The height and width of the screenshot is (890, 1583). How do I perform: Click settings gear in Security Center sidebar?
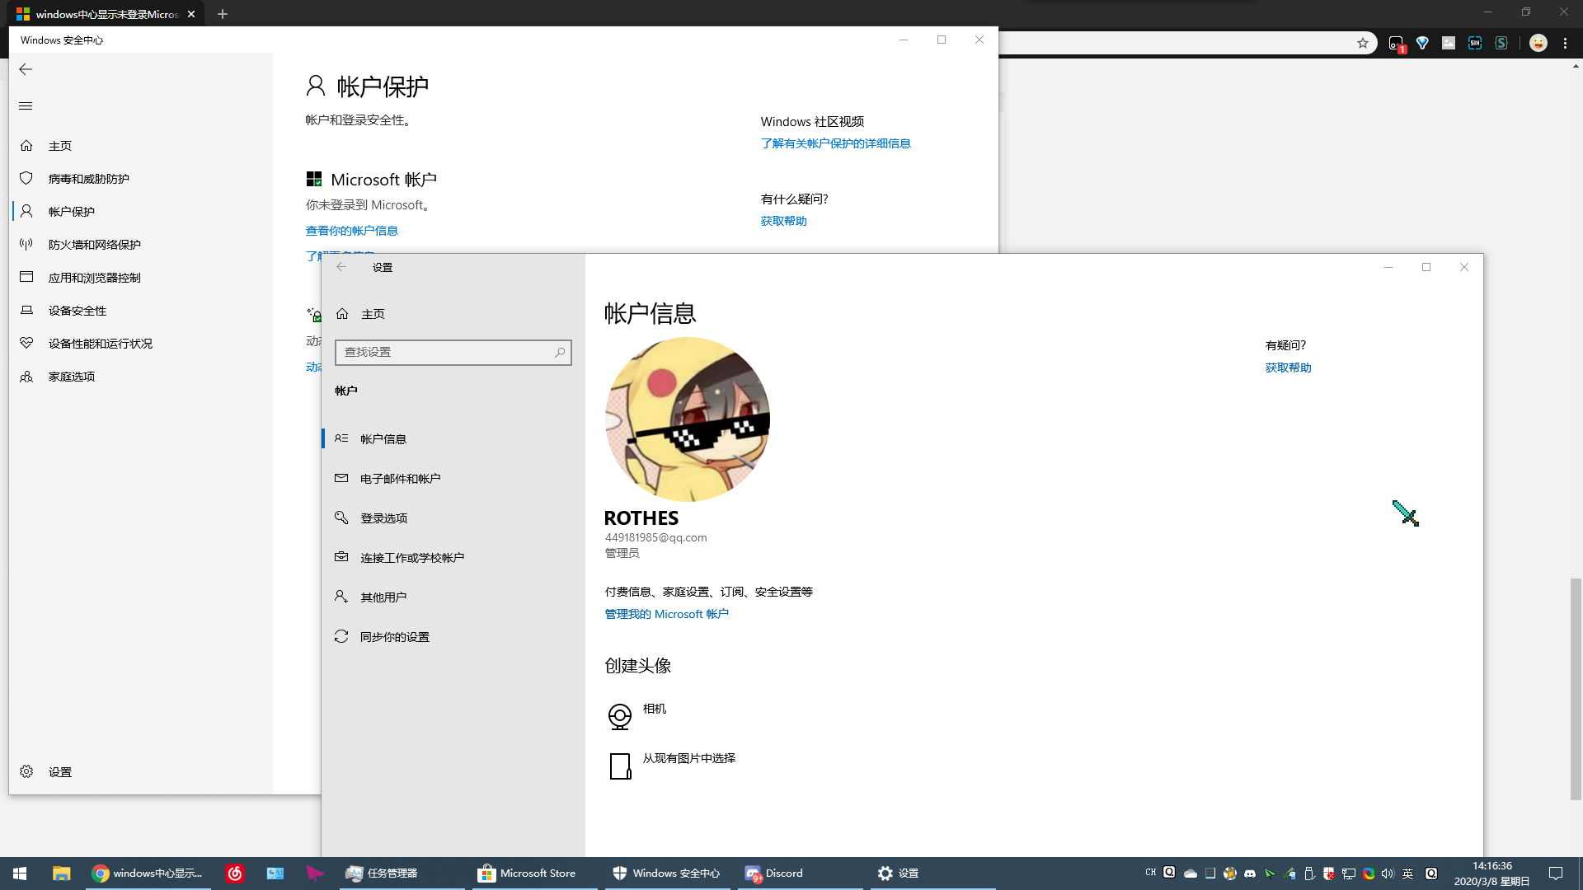pos(26,771)
